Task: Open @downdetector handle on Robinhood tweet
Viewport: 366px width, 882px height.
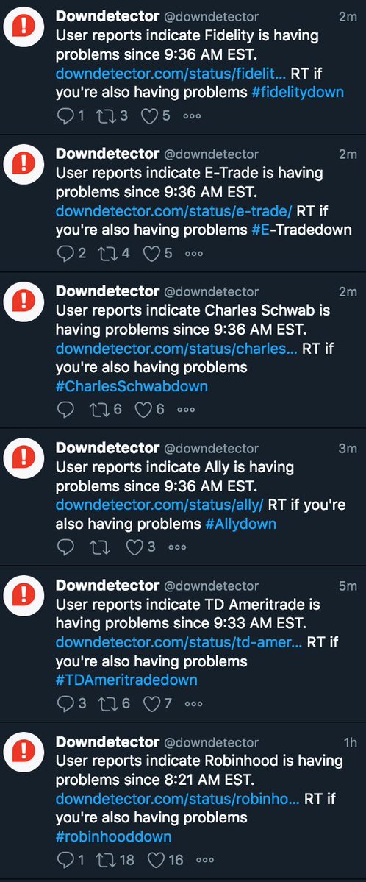Action: pyautogui.click(x=212, y=742)
